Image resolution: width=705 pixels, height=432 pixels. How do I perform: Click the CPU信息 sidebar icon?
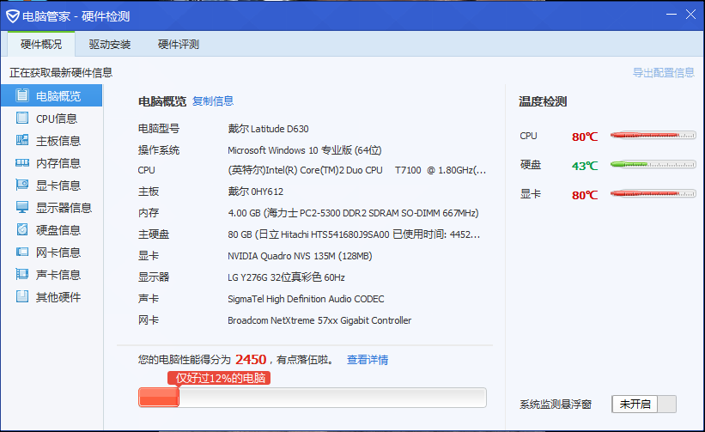[x=22, y=118]
